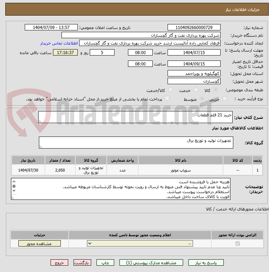Screen dimensions: 269x272
Task: Click the announcement date field 1404/07/09 - 13:57
Action: [x=51, y=27]
